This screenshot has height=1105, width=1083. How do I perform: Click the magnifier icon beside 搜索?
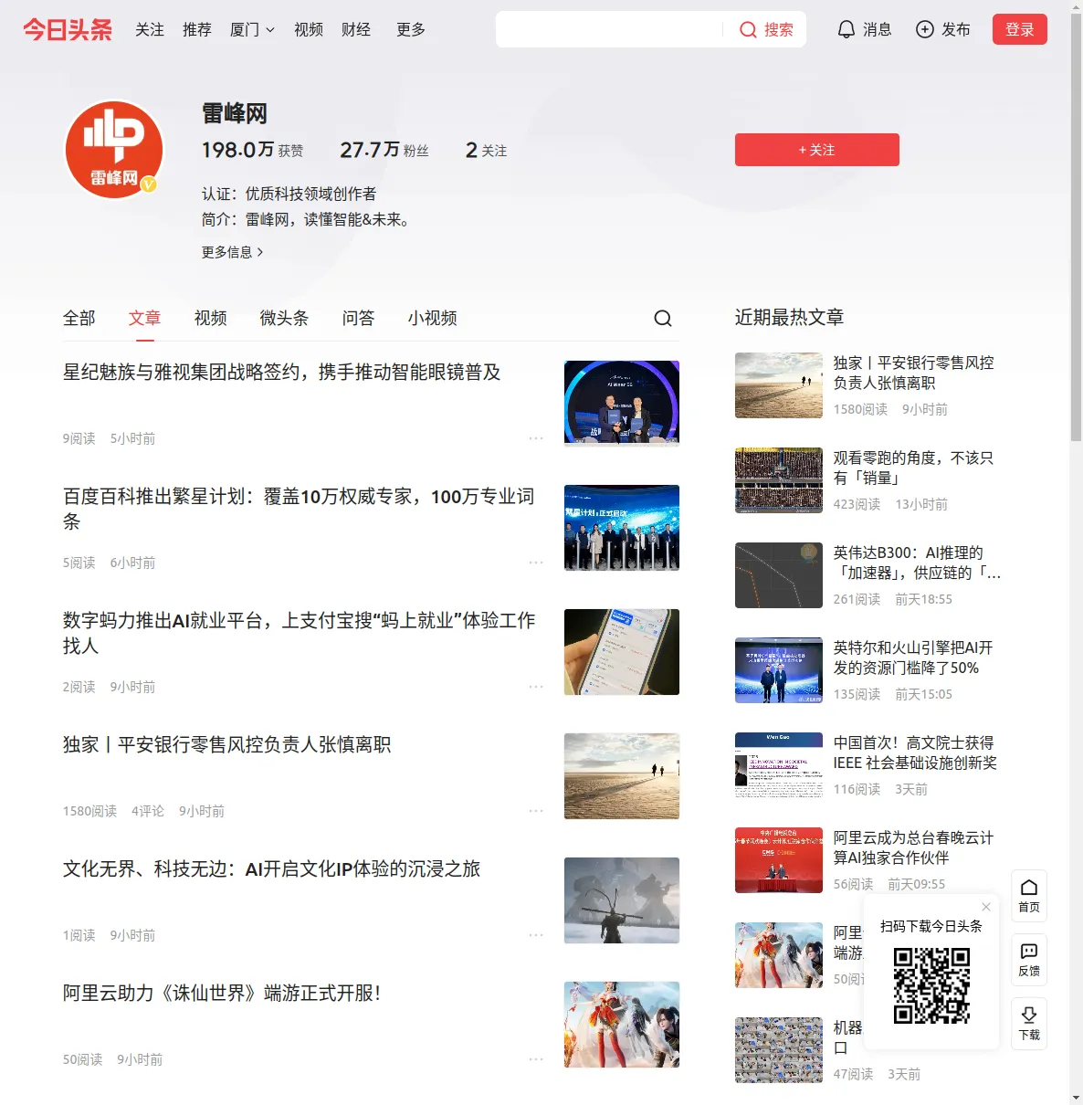748,29
